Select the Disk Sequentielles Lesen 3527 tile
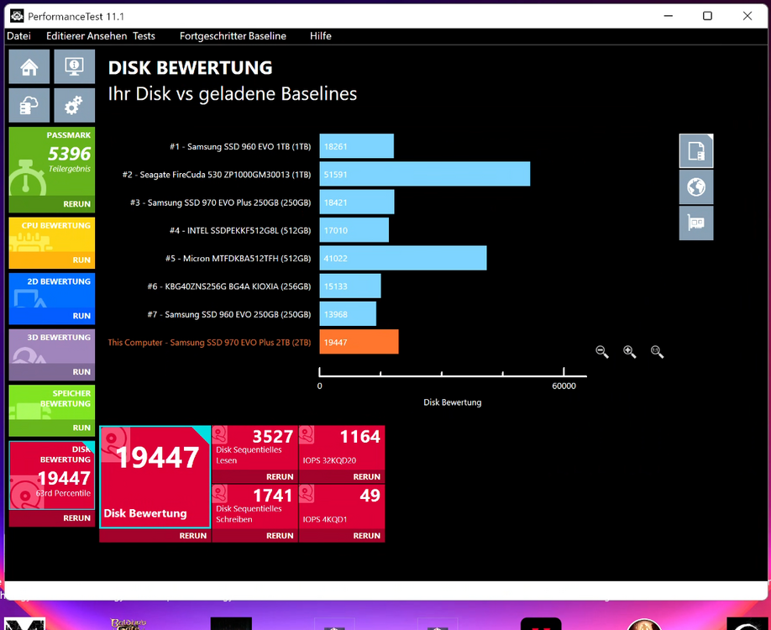Viewport: 771px width, 630px height. 255,449
